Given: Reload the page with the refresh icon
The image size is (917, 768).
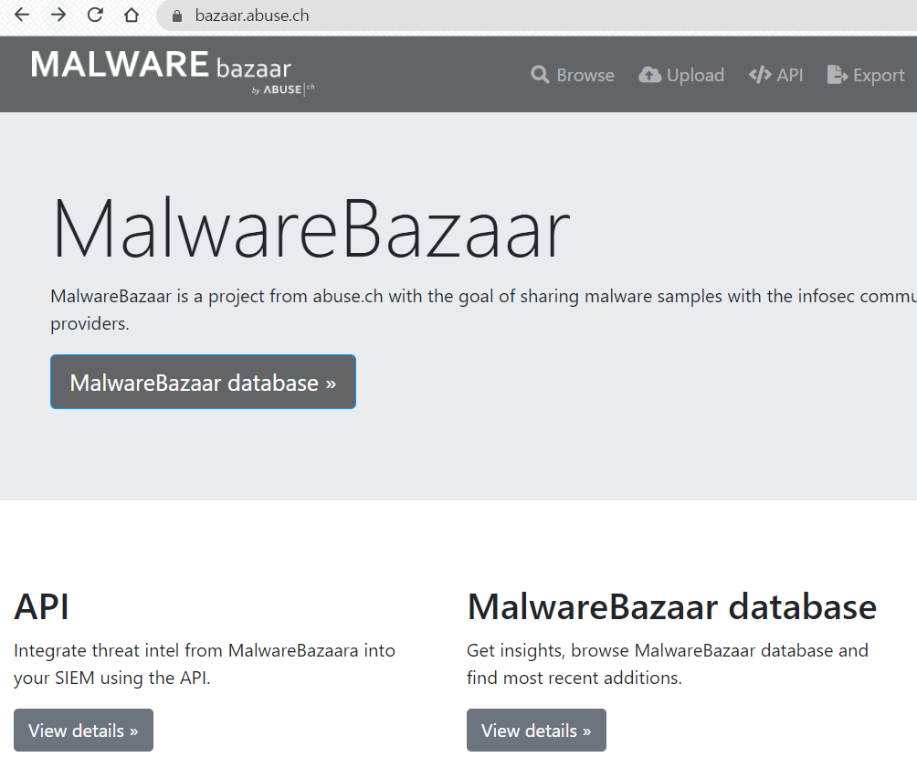Looking at the screenshot, I should click(x=95, y=16).
